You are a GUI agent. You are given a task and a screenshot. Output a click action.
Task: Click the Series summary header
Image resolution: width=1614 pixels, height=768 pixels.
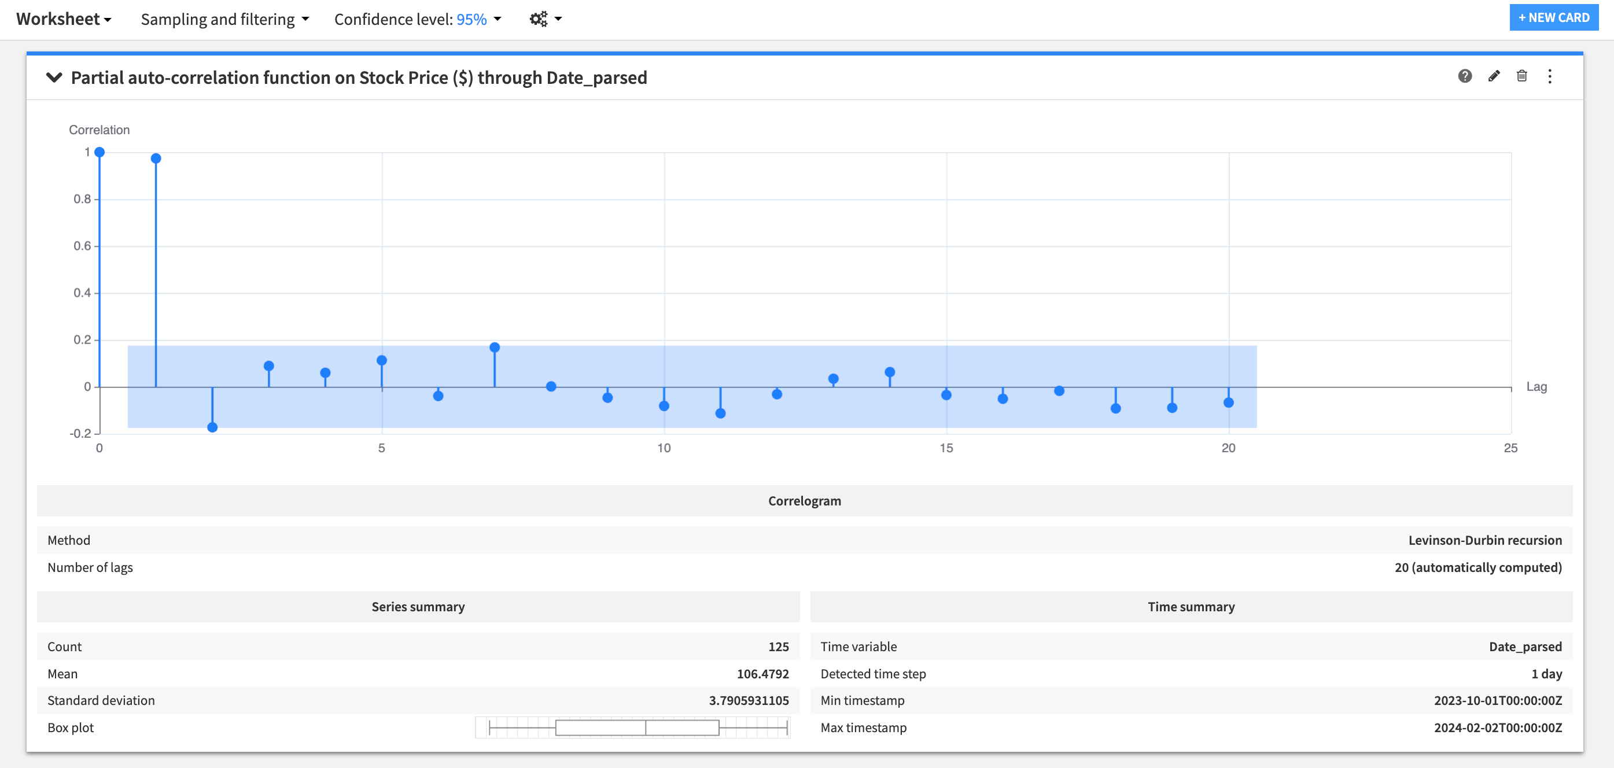[418, 607]
